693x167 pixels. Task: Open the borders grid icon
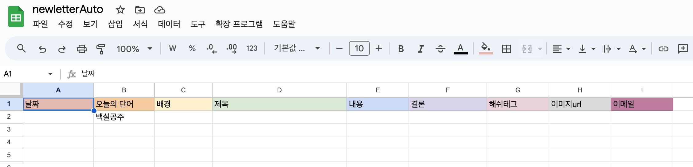[x=507, y=49]
